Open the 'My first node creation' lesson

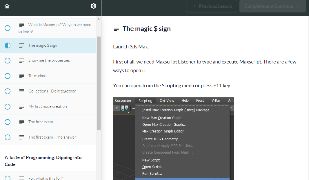48,107
